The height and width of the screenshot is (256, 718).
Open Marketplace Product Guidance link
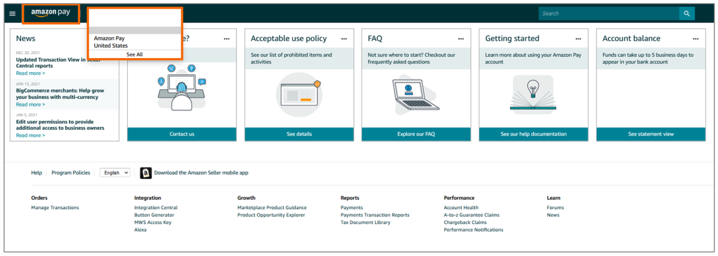tap(272, 208)
